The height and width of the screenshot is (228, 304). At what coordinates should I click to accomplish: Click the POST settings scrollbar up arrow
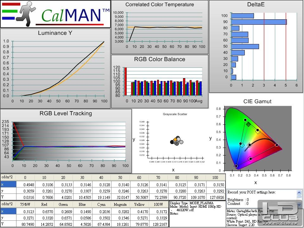(299, 193)
